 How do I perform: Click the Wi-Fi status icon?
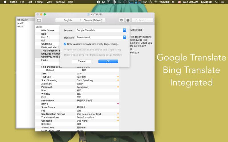tap(155, 2)
